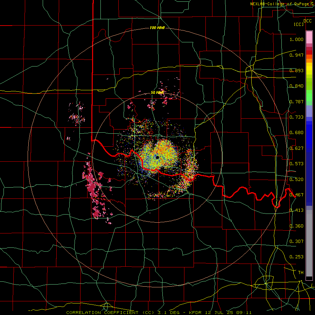The image size is (315, 315).
Task: Click the DCC label above the legend
Action: (x=307, y=21)
